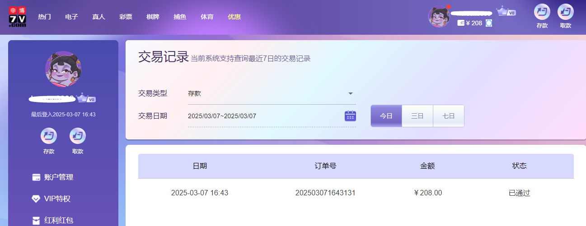Switch date range to 七日

click(x=448, y=116)
